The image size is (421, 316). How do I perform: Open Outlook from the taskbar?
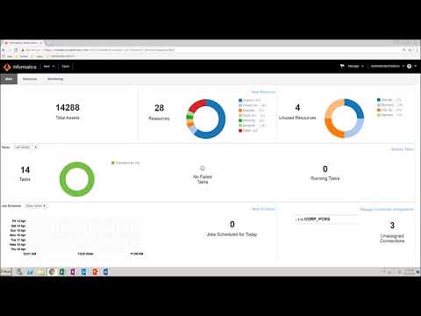84,272
